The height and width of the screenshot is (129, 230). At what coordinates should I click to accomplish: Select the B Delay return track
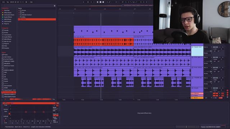click(197, 96)
